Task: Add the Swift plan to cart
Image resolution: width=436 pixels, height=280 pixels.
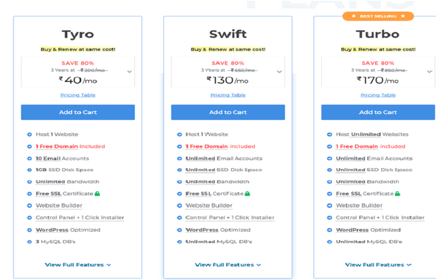Action: [228, 112]
